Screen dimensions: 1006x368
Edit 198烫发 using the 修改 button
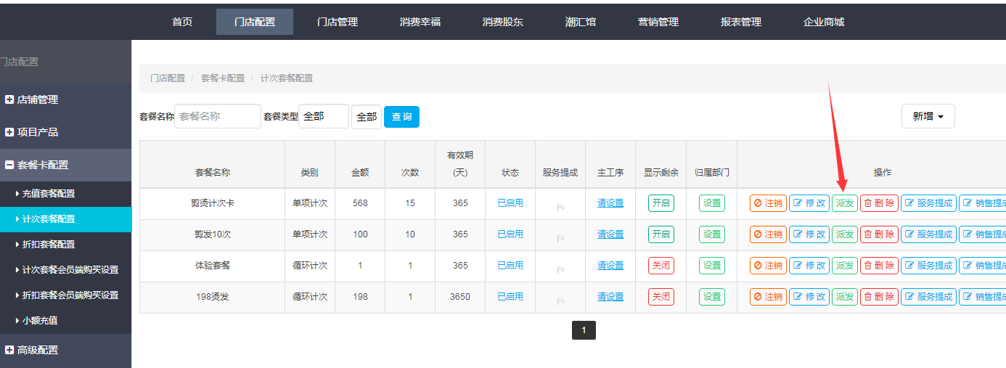point(809,297)
